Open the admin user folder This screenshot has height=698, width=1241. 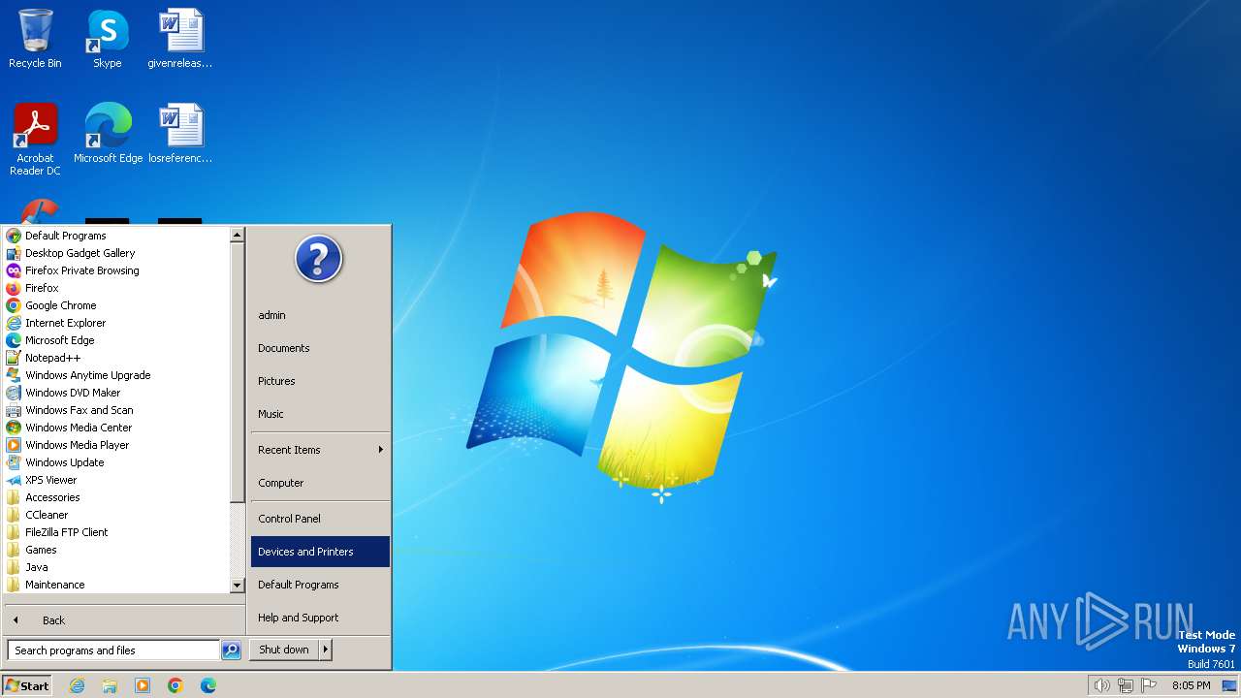pos(320,315)
